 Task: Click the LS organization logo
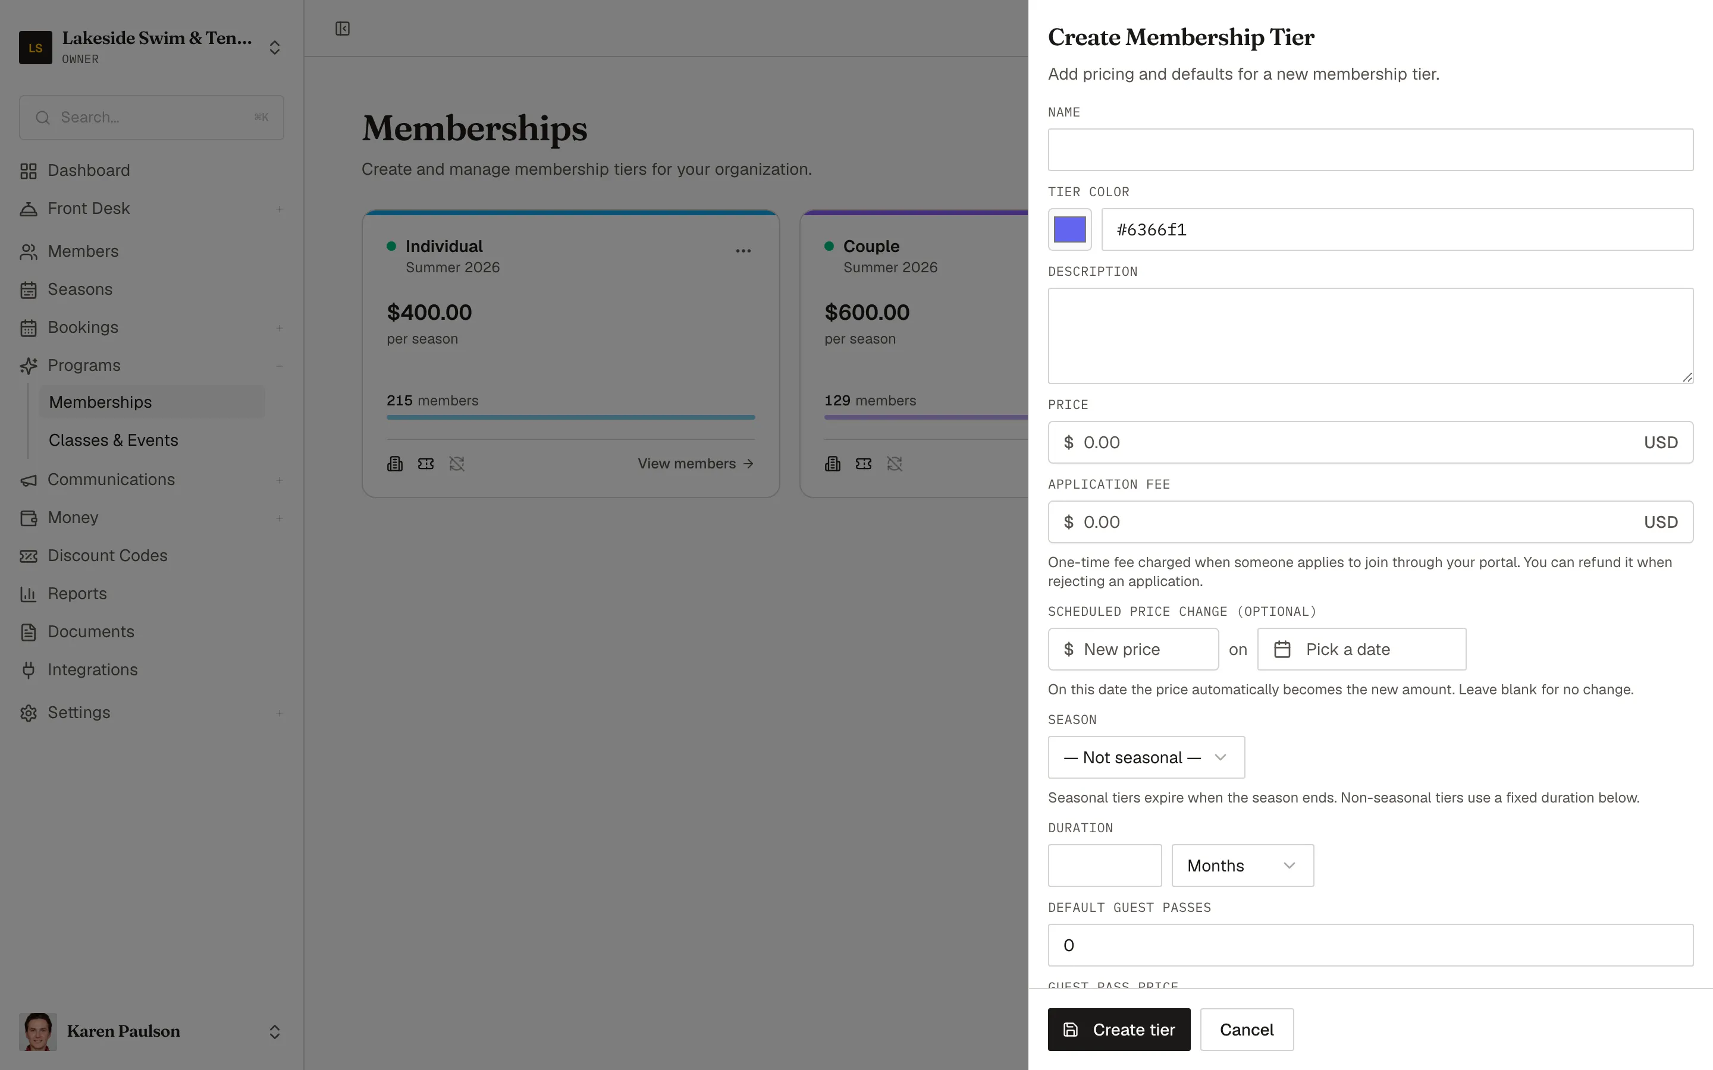click(36, 48)
